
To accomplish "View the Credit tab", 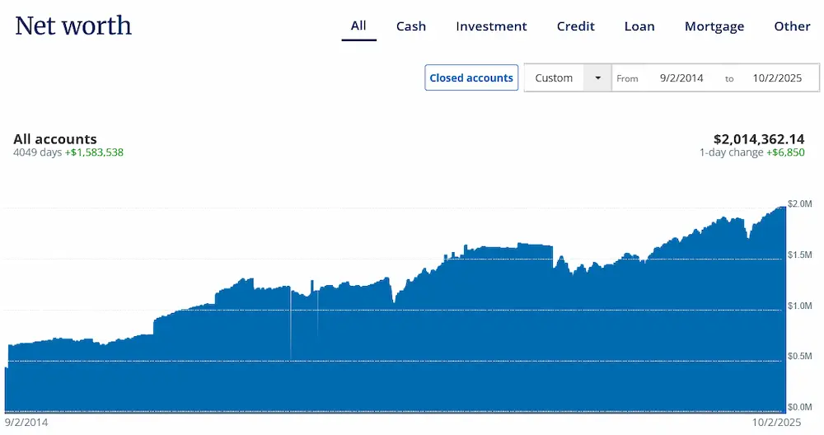I will pos(575,26).
